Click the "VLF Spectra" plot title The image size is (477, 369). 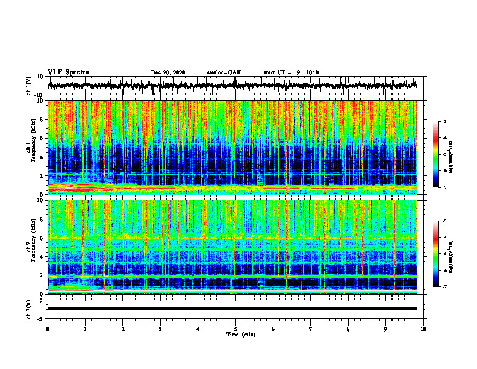click(x=68, y=72)
